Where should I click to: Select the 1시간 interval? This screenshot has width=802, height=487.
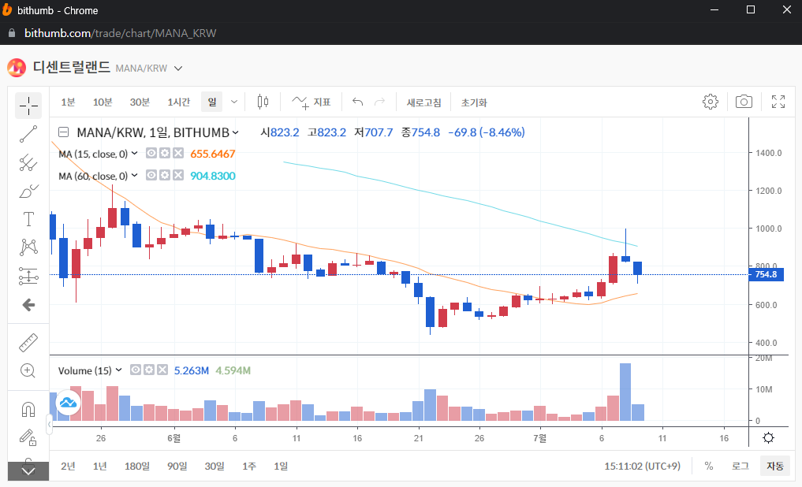pyautogui.click(x=178, y=102)
